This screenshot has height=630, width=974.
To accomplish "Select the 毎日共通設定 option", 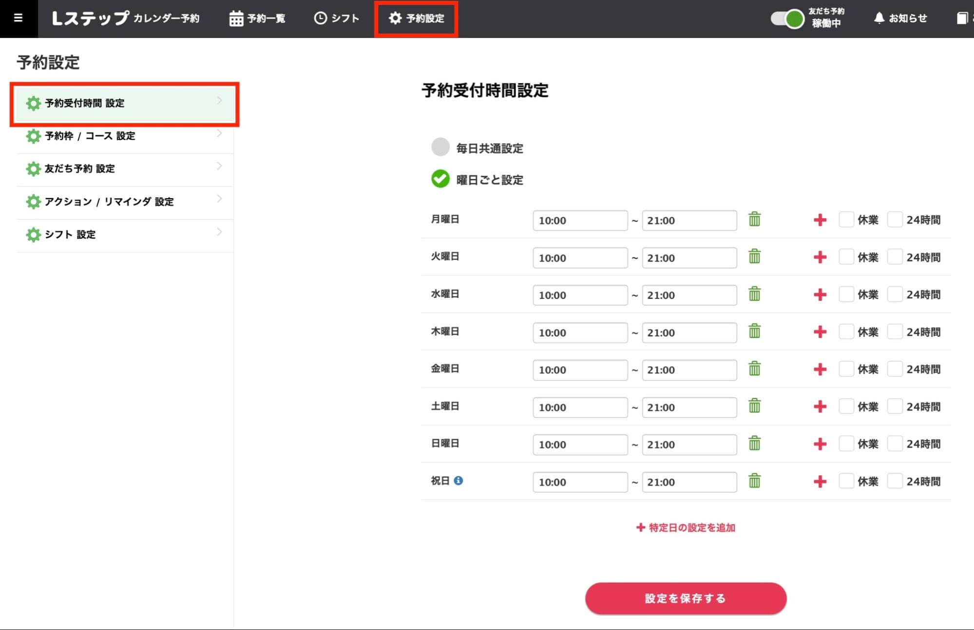I will tap(440, 148).
